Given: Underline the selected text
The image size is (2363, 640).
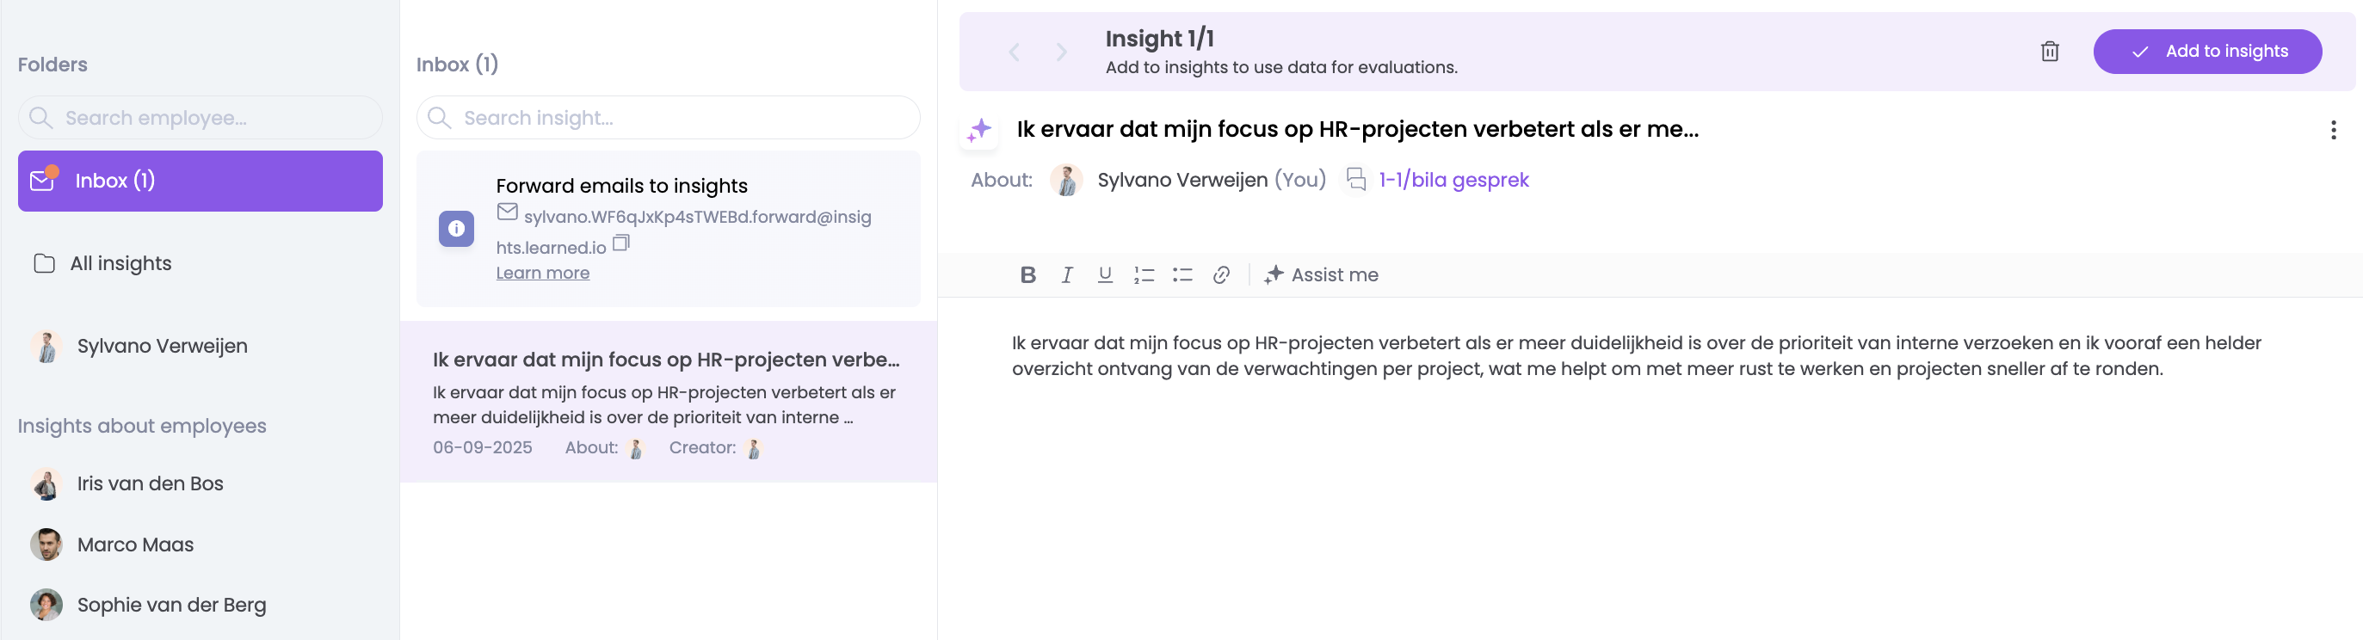Looking at the screenshot, I should pyautogui.click(x=1104, y=275).
